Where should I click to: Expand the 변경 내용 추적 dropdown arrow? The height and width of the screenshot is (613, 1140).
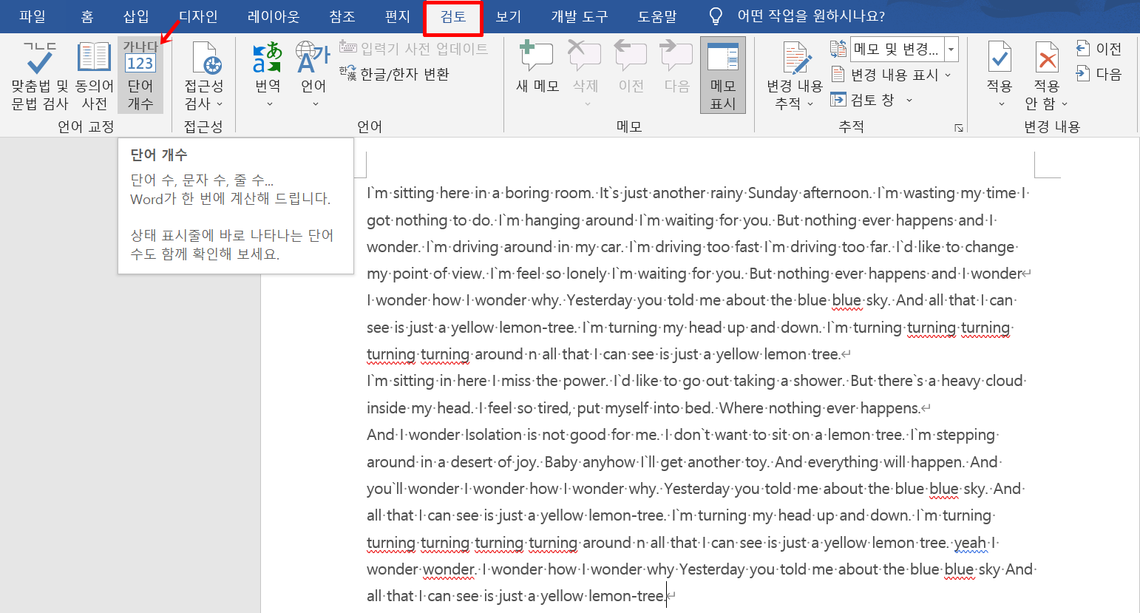[x=810, y=104]
